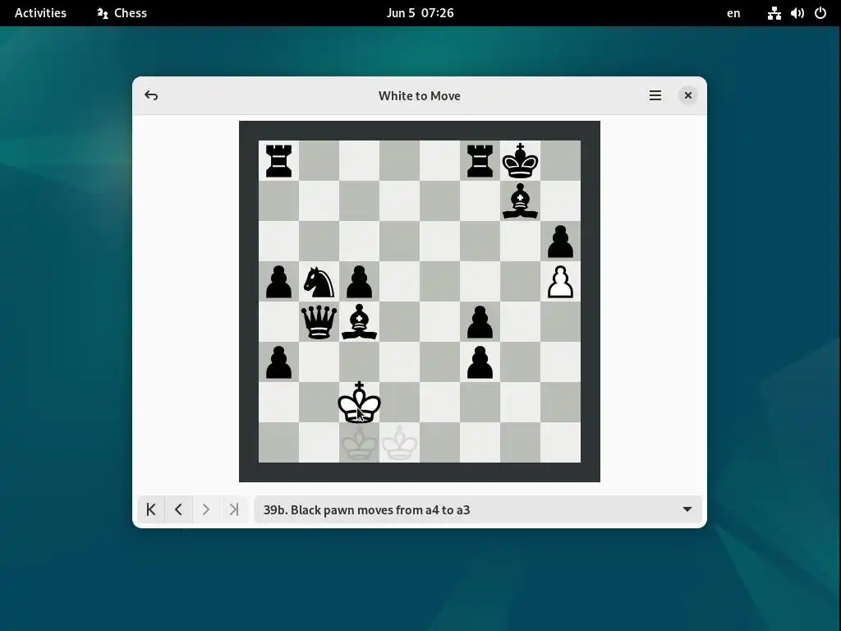This screenshot has height=631, width=841.
Task: Click the black pawn on a3
Action: 278,362
